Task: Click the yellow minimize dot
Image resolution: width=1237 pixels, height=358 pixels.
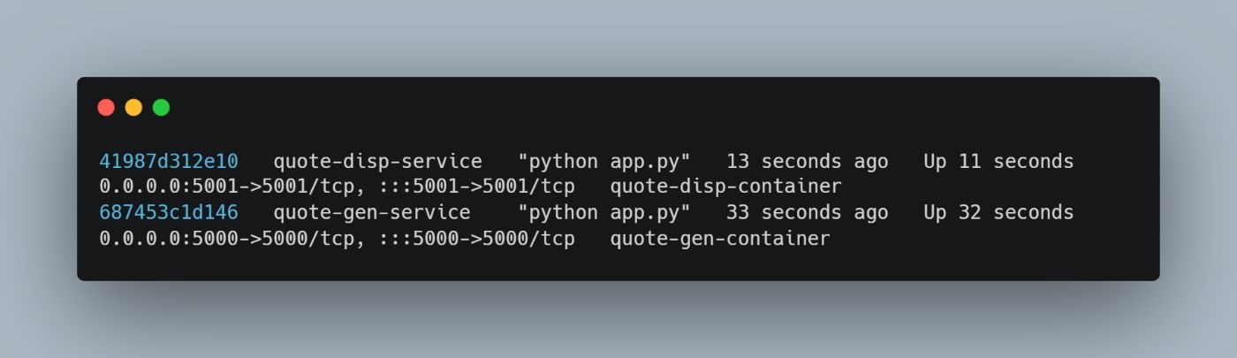Action: [x=133, y=108]
